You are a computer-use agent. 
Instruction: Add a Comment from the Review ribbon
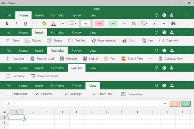15,76
